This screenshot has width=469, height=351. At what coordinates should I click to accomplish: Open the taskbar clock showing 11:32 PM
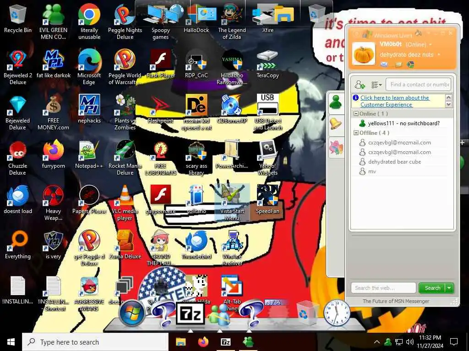point(431,342)
